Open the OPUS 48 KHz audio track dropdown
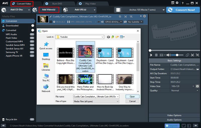201x128 pixels. point(114,22)
